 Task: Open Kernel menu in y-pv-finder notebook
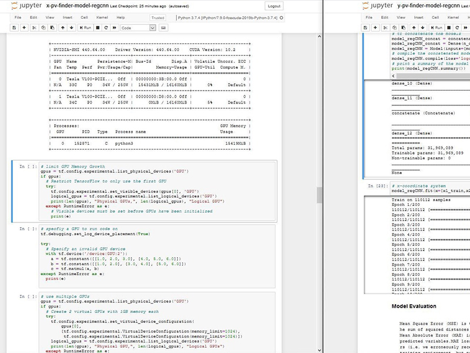[453, 18]
